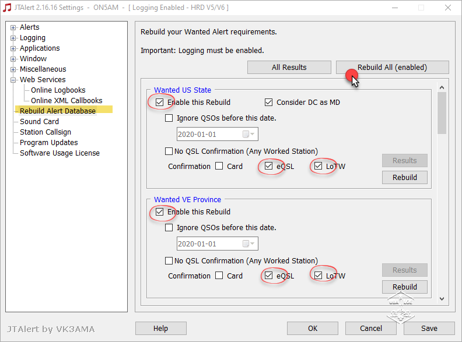Toggle VE Province LoTW confirmation checkbox
The width and height of the screenshot is (462, 342).
[318, 275]
